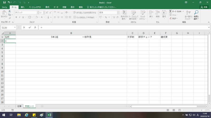Decrease font size with the small A icon
Image resolution: width=211 pixels, height=118 pixels.
click(x=50, y=13)
